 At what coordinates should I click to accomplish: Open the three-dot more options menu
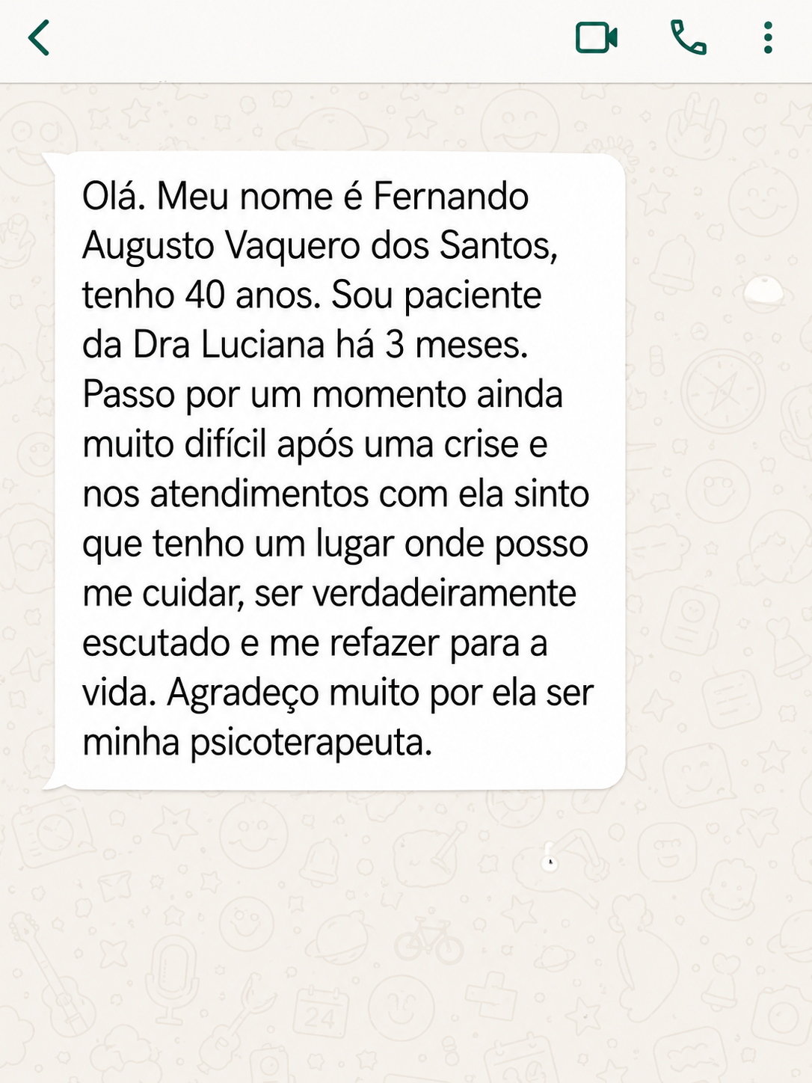pos(767,38)
